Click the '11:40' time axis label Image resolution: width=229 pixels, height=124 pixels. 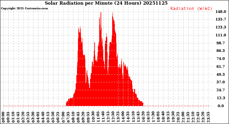coord(103,117)
